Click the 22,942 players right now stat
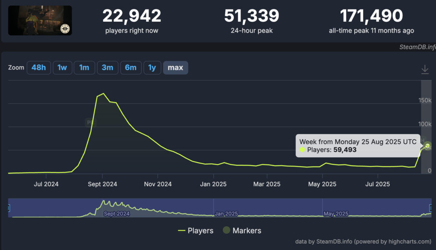The image size is (436, 250). click(x=132, y=16)
